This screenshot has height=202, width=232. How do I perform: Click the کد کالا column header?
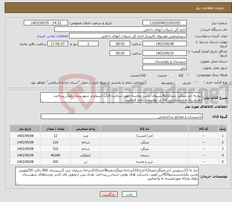click(x=203, y=129)
